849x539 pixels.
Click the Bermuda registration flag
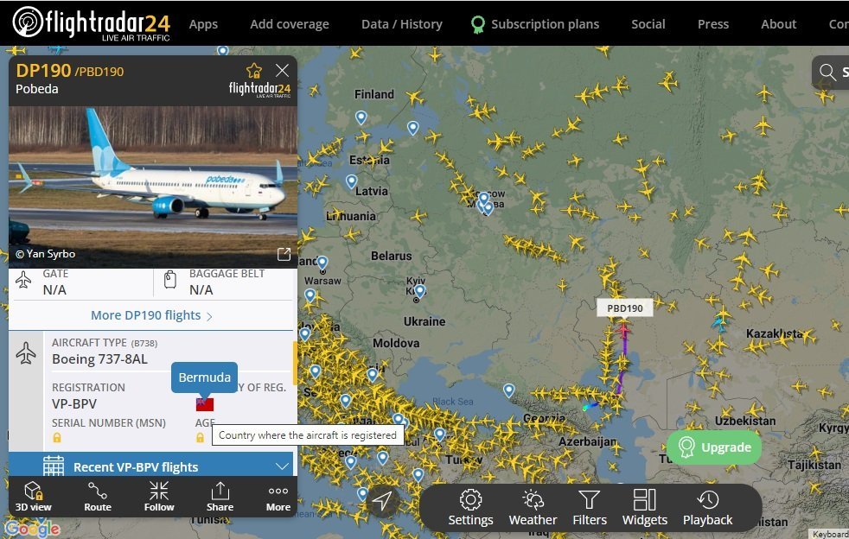coord(205,403)
